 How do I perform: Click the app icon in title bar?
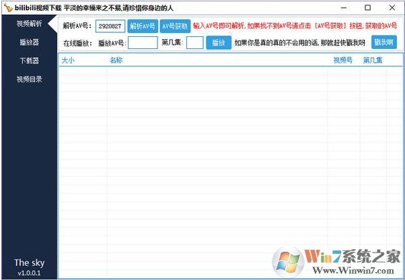8,8
